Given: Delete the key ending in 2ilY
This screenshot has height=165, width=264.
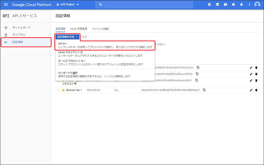Looking at the screenshot, I should point(256,81).
